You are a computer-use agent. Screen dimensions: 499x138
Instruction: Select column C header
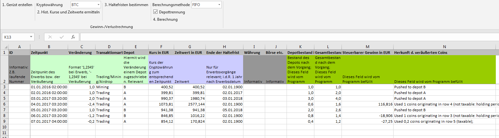click(x=81, y=47)
